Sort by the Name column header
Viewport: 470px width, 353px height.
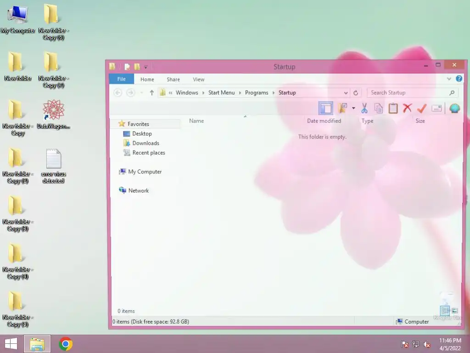click(x=196, y=121)
